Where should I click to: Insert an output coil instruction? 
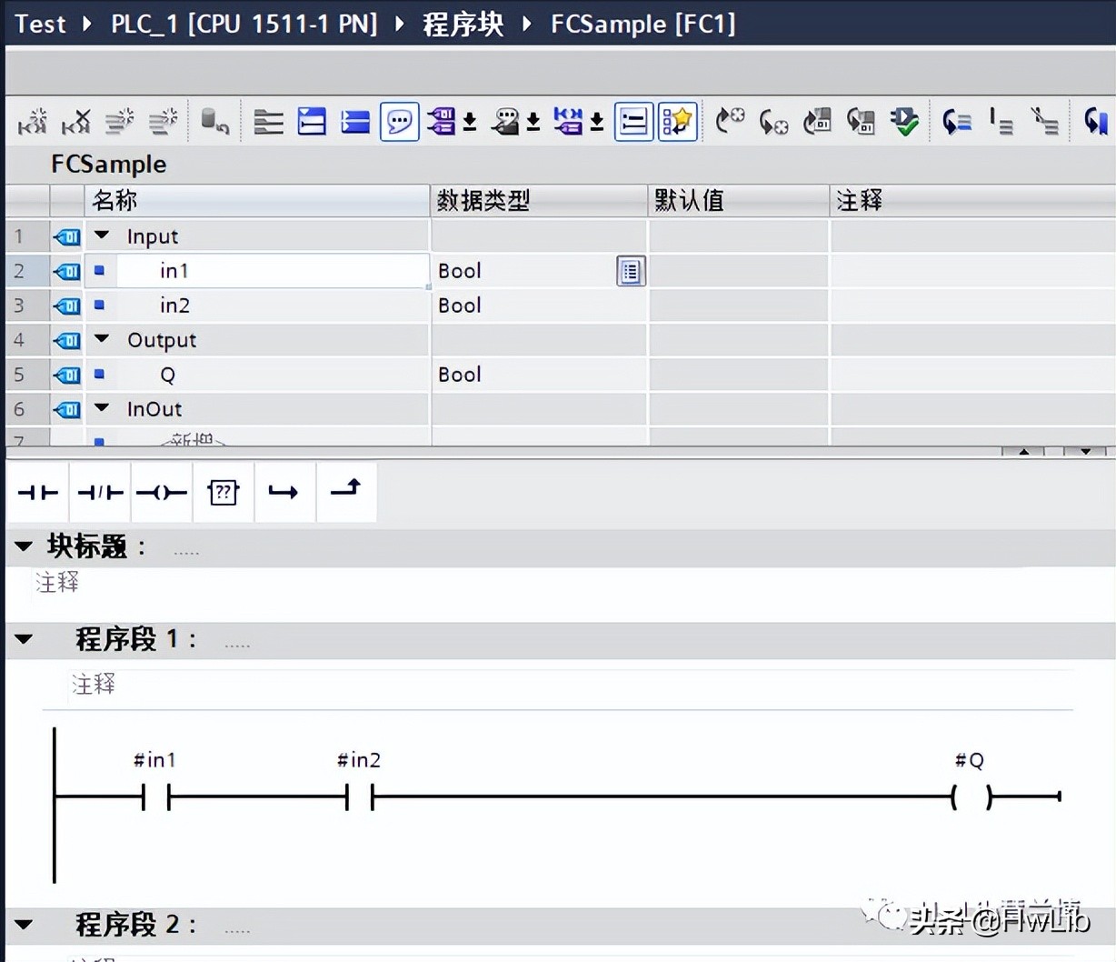[162, 493]
